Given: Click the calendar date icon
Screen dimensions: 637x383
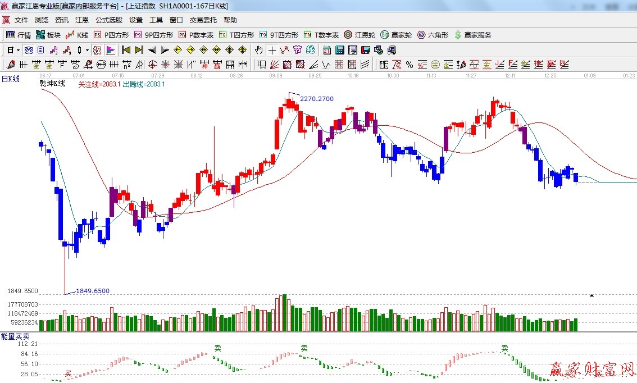Looking at the screenshot, I should point(326,50).
